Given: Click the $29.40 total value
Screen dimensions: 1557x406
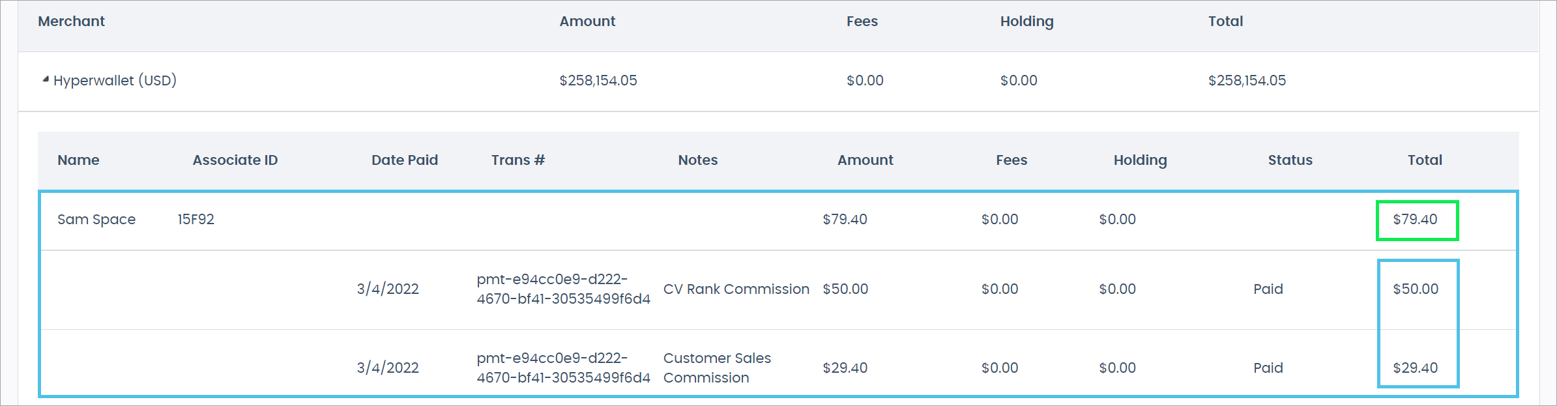Looking at the screenshot, I should click(1415, 368).
